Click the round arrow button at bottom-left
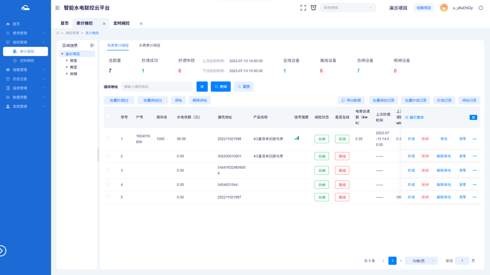490x275 pixels. pyautogui.click(x=2, y=251)
